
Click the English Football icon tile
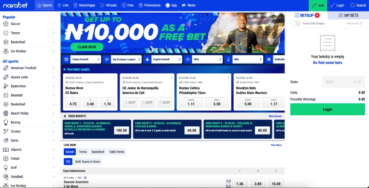coord(147,59)
